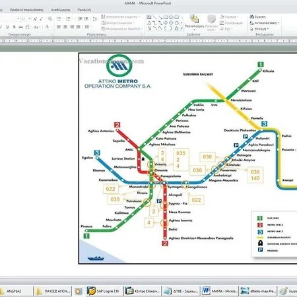The width and height of the screenshot is (297, 297).
Task: Apply bulleted list
Action: click(59, 19)
